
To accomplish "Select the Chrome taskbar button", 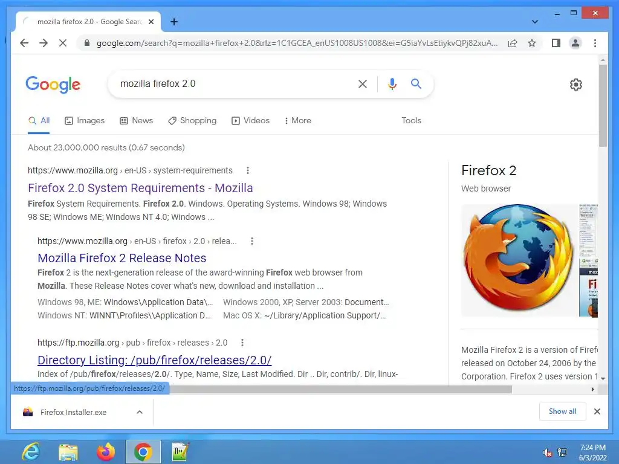I will 143,452.
